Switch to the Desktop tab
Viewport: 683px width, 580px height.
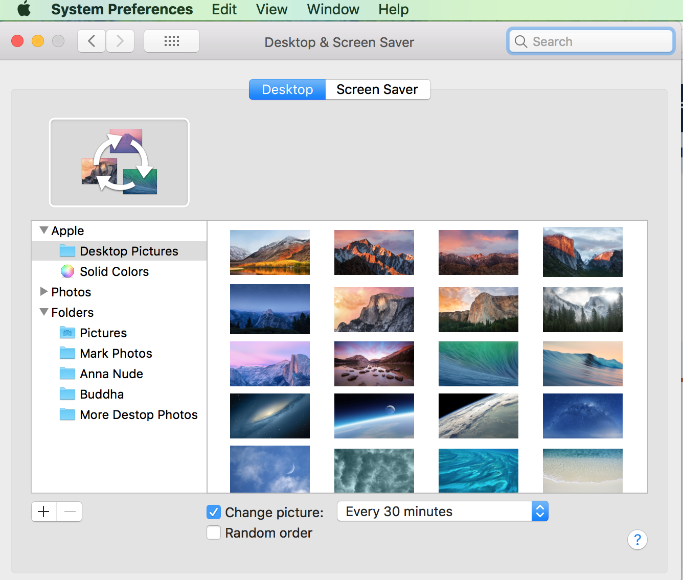287,89
